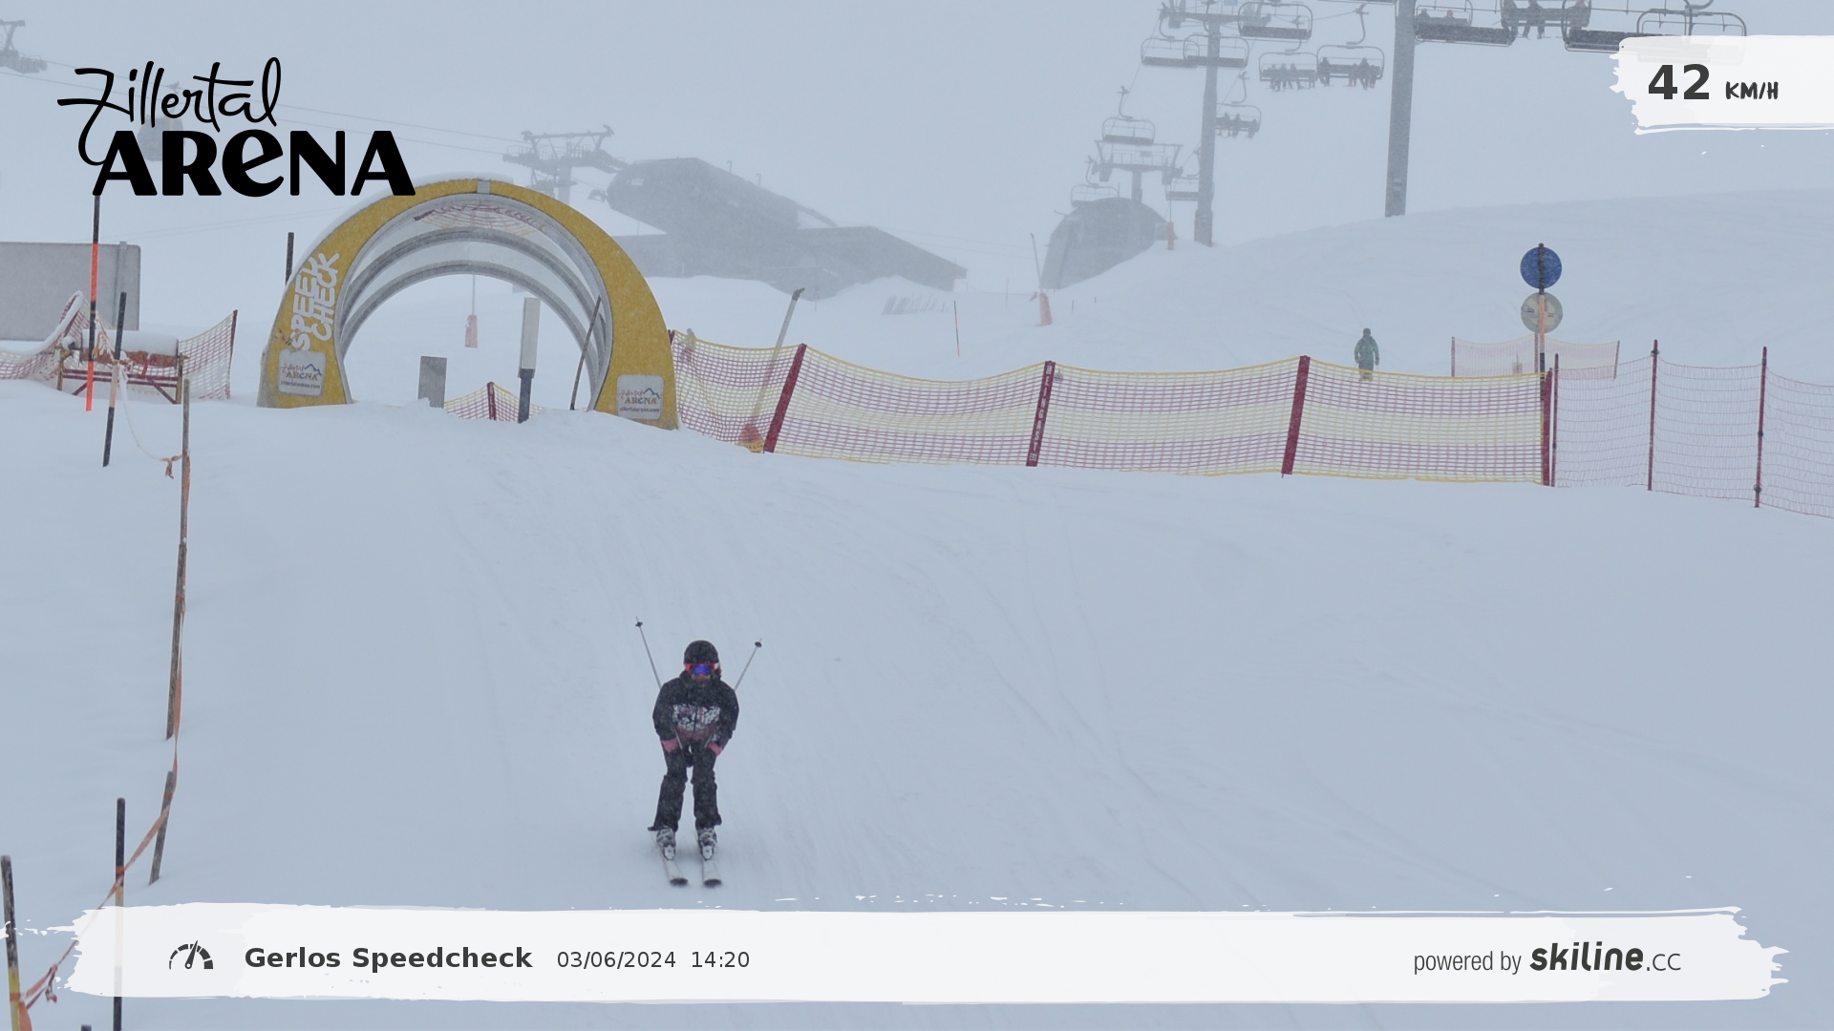Click the Arena logo on arch's left base
The image size is (1834, 1031).
[x=301, y=372]
